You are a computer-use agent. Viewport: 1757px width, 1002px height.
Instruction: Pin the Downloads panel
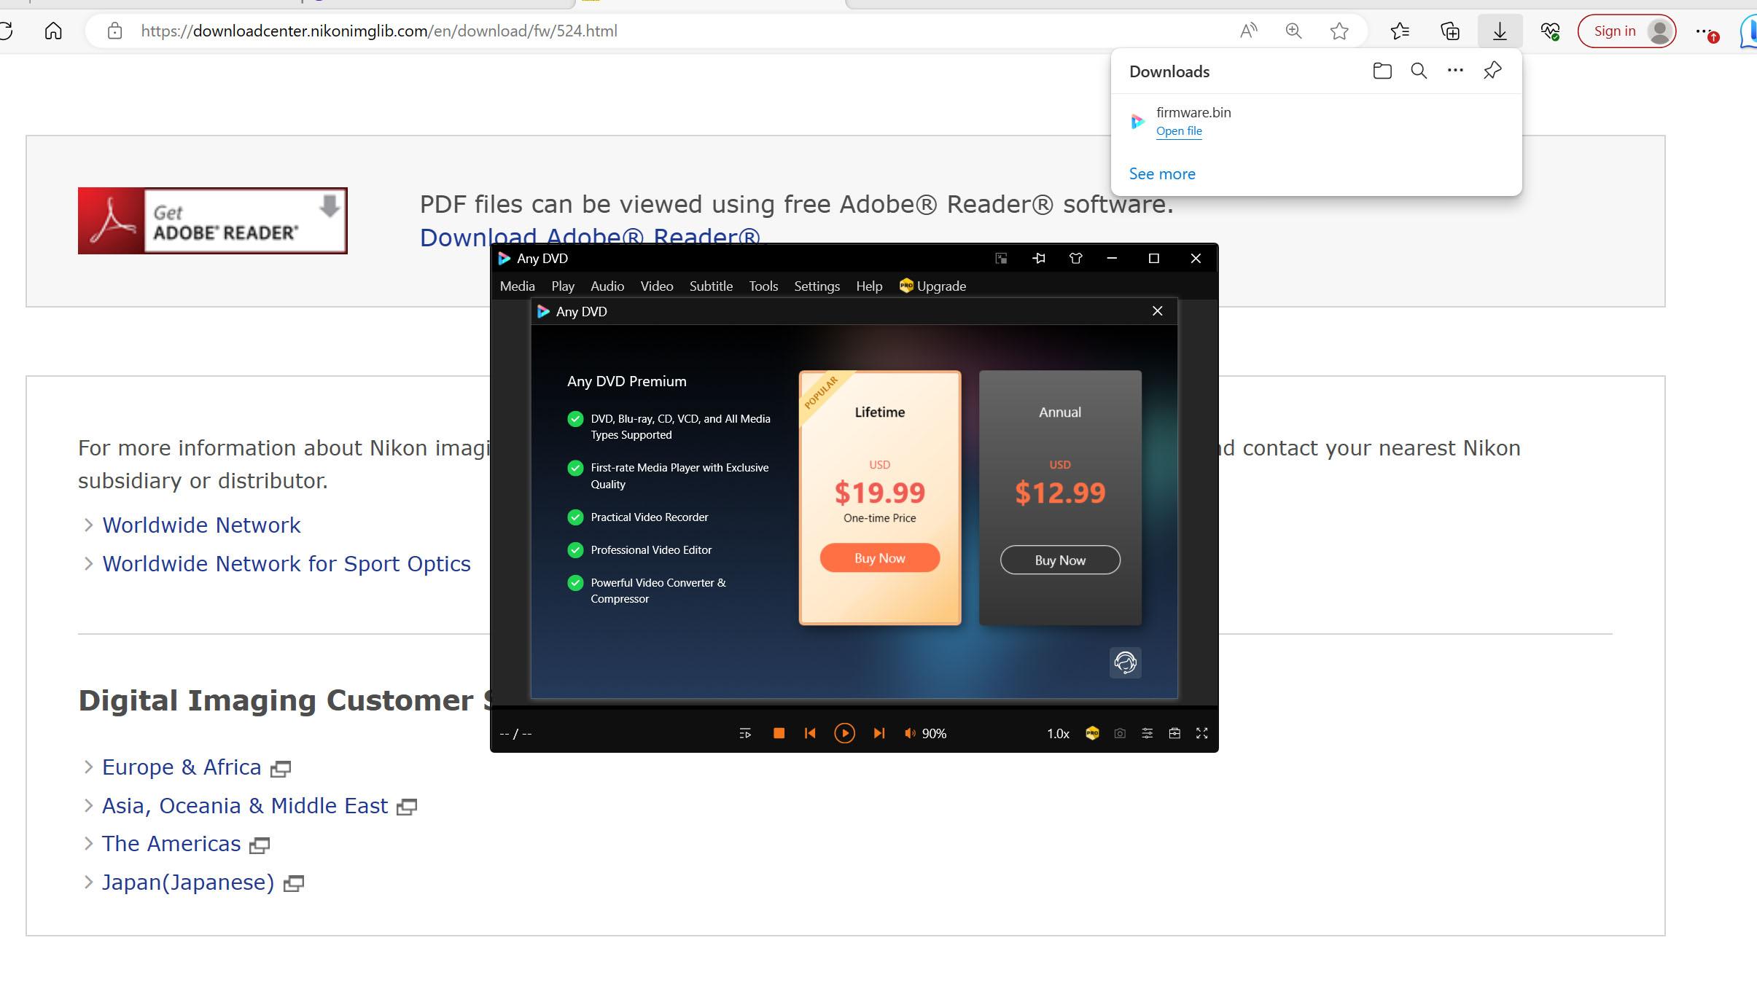click(1492, 71)
